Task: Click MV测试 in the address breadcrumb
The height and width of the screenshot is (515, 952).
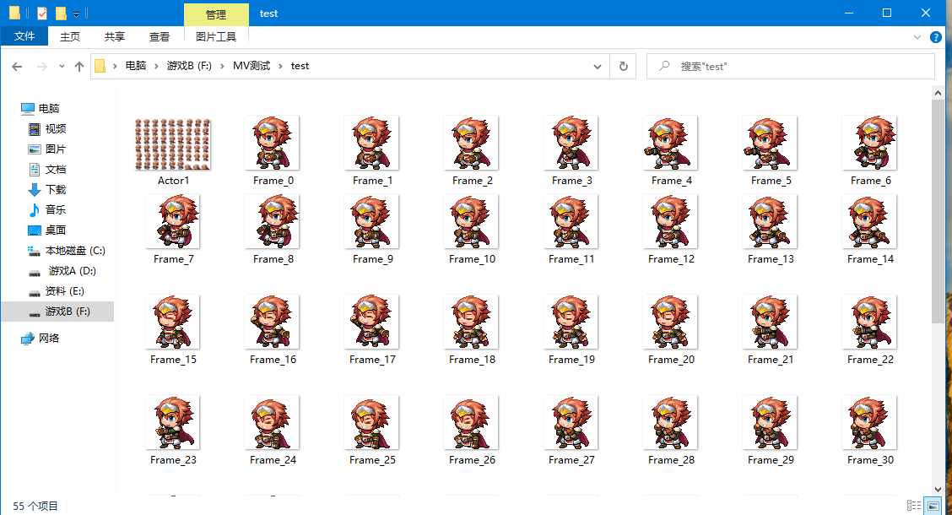Action: [252, 66]
